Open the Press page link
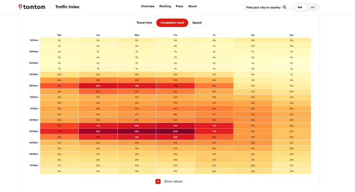Viewport: 355px width, 192px height. point(180,6)
